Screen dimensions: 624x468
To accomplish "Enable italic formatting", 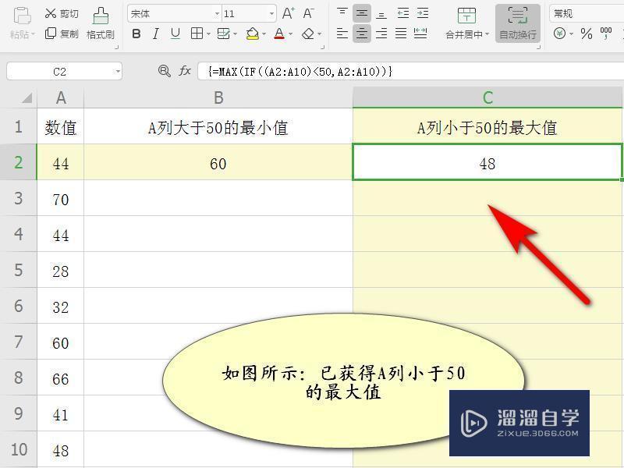I will pos(155,34).
